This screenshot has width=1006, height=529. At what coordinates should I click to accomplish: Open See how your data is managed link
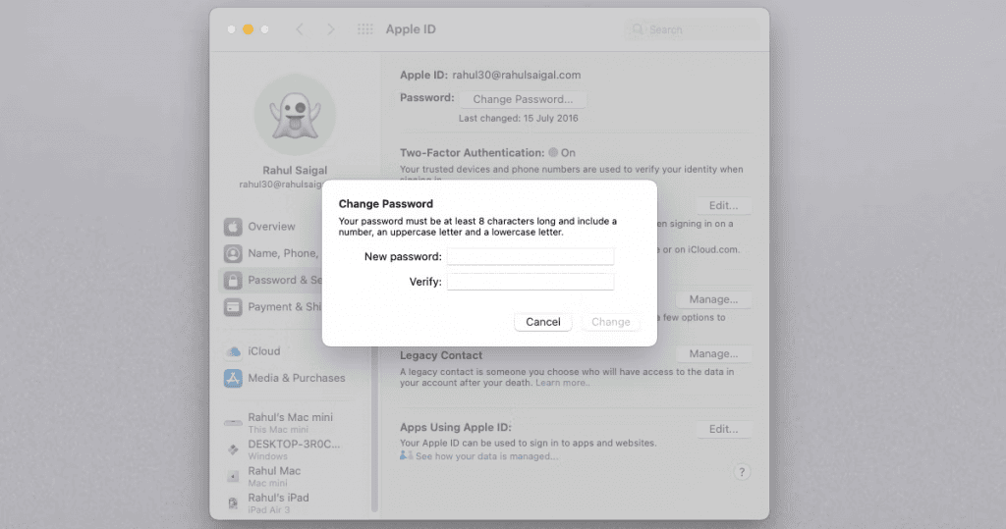pos(486,456)
